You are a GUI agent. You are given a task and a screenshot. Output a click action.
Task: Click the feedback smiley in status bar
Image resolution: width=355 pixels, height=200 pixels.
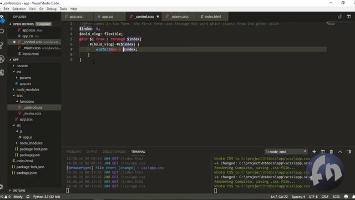pos(346,197)
